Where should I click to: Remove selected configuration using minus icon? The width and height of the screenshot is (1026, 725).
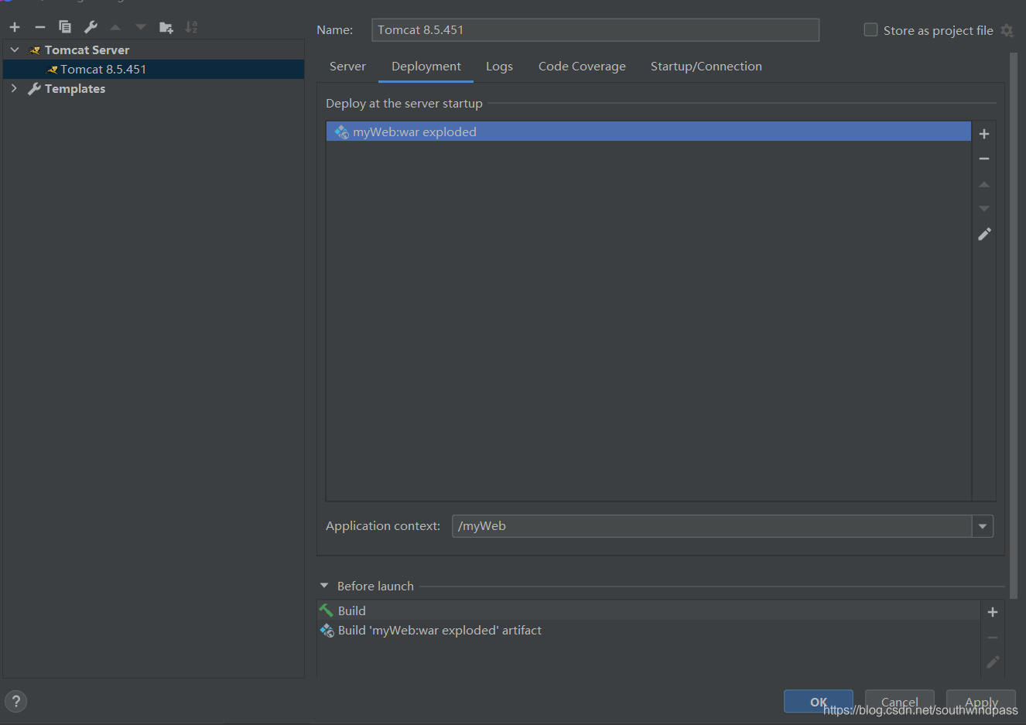40,27
